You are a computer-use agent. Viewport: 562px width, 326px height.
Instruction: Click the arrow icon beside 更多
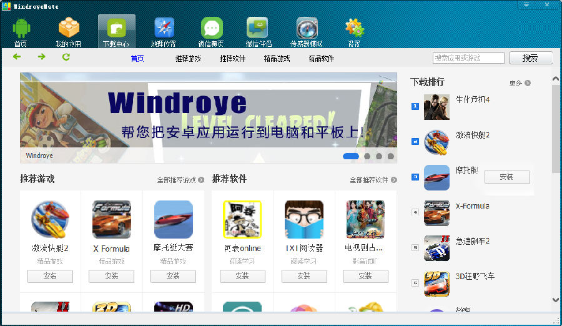(528, 83)
